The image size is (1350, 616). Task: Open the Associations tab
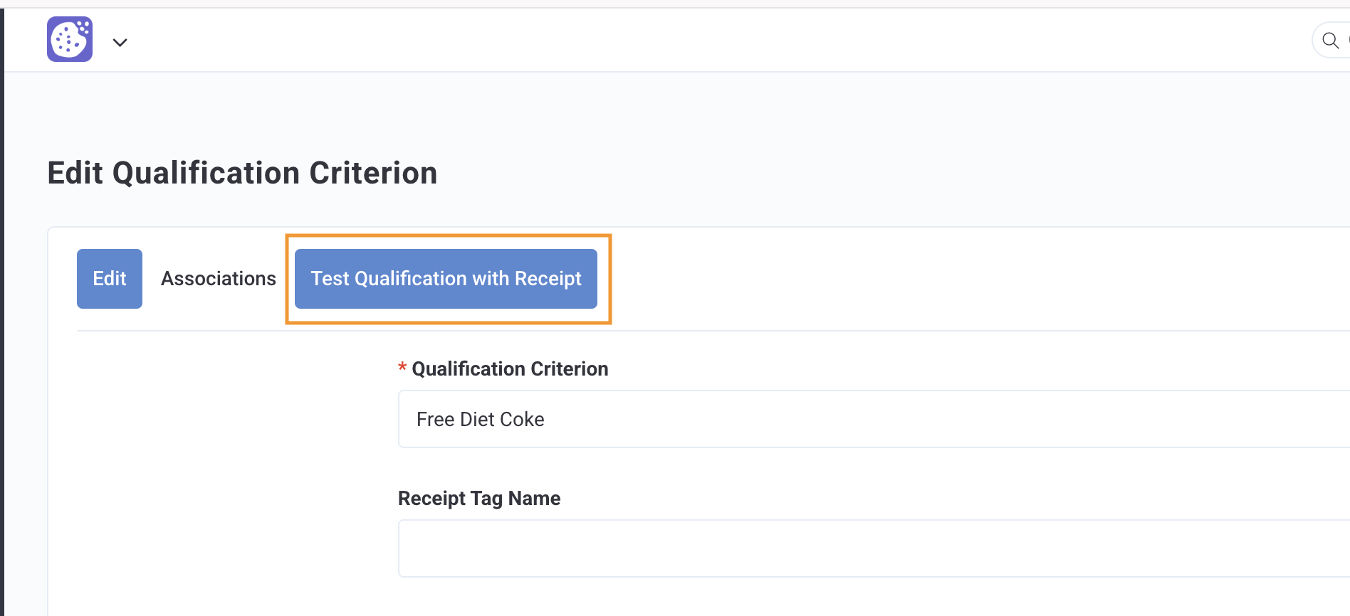[x=219, y=279]
